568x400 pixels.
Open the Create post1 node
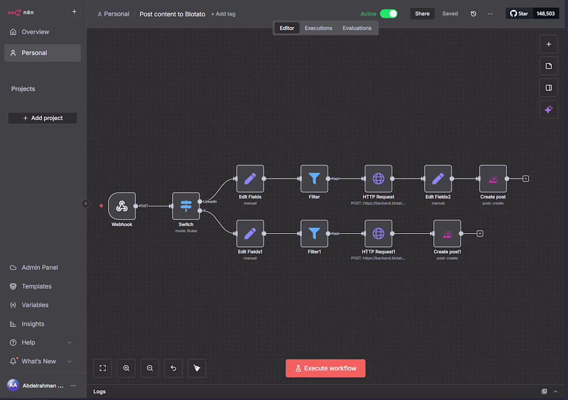click(447, 234)
